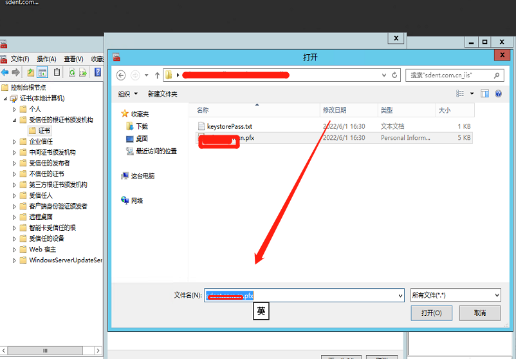The width and height of the screenshot is (516, 359).
Task: Toggle the preview pane icon
Action: [x=484, y=93]
